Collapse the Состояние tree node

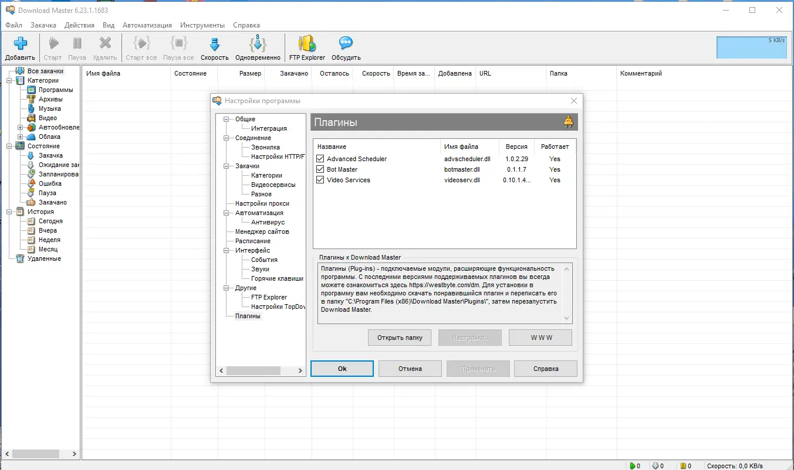[9, 146]
